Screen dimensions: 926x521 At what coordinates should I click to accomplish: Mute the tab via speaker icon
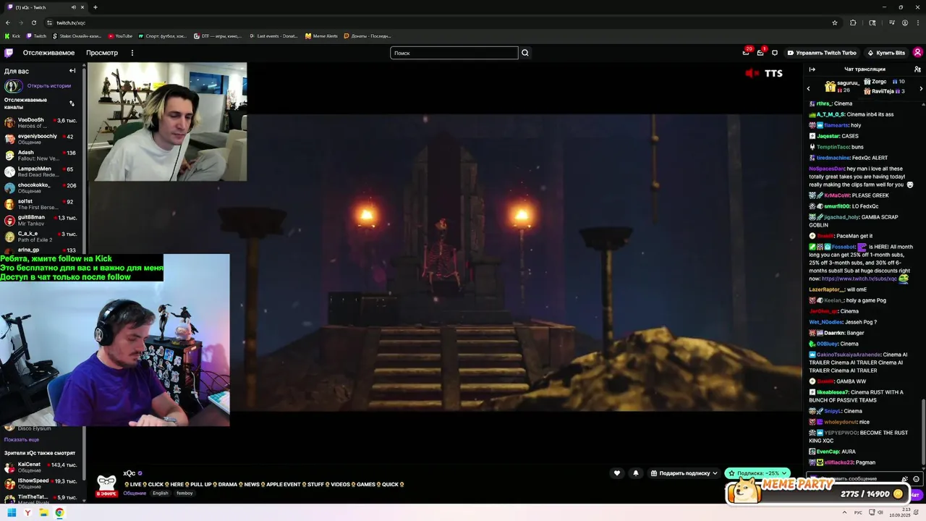pyautogui.click(x=73, y=7)
